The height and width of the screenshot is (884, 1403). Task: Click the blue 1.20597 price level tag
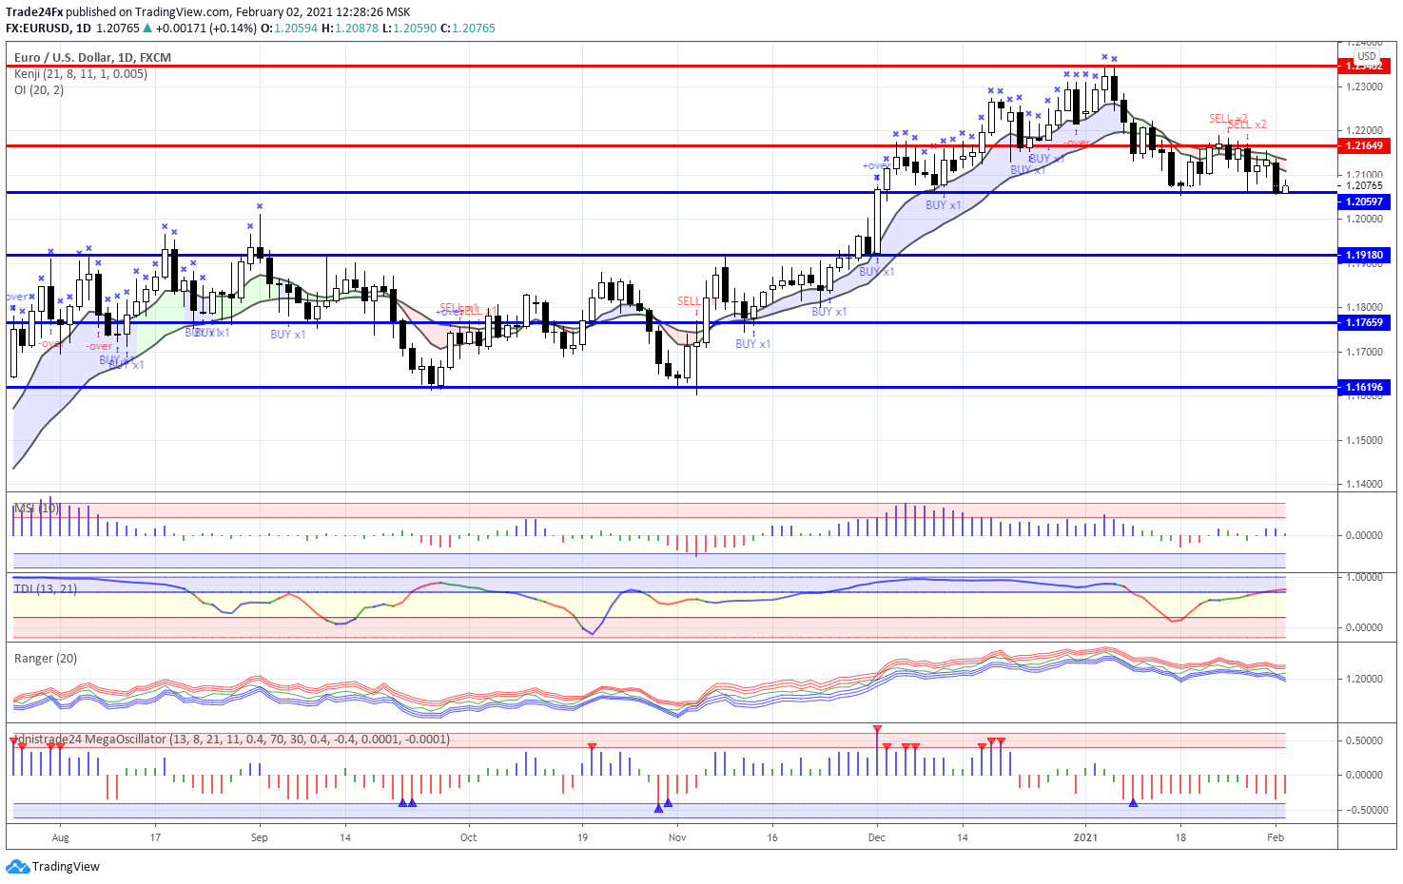[1364, 202]
